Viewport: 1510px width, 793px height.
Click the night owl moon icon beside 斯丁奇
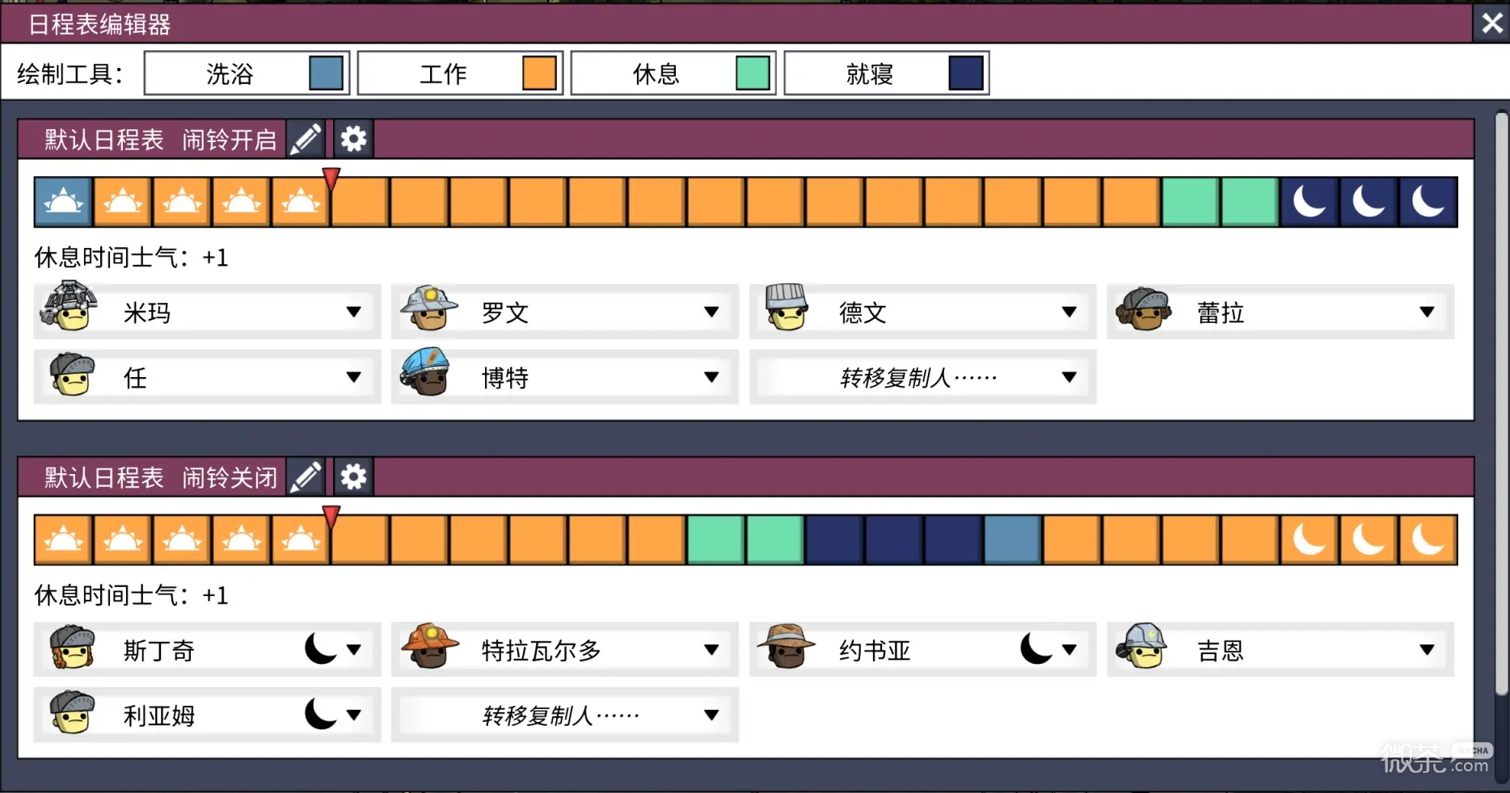point(320,648)
